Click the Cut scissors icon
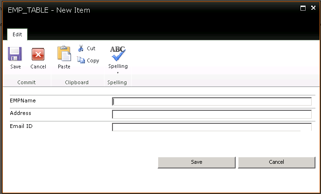The height and width of the screenshot is (194, 321). (81, 48)
